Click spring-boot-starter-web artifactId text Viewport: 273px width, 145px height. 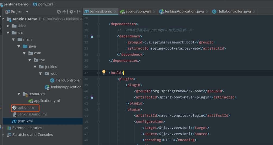175,49
